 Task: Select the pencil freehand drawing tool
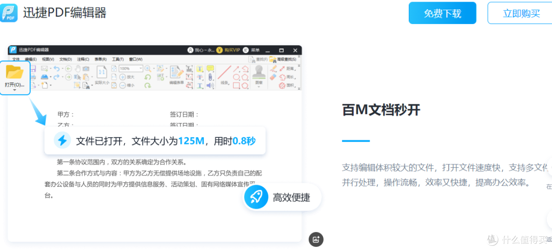[273, 68]
